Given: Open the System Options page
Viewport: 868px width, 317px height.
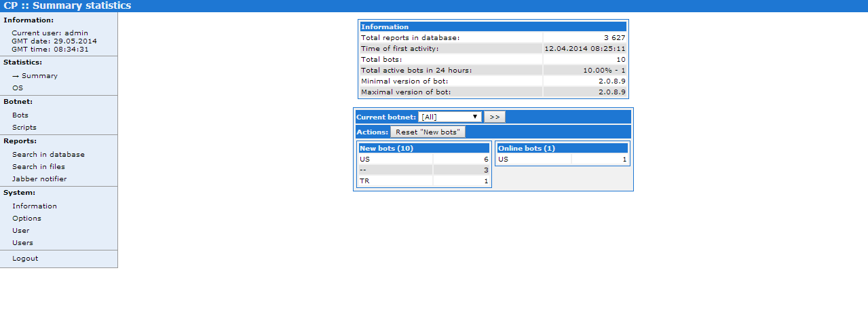Looking at the screenshot, I should pos(26,219).
